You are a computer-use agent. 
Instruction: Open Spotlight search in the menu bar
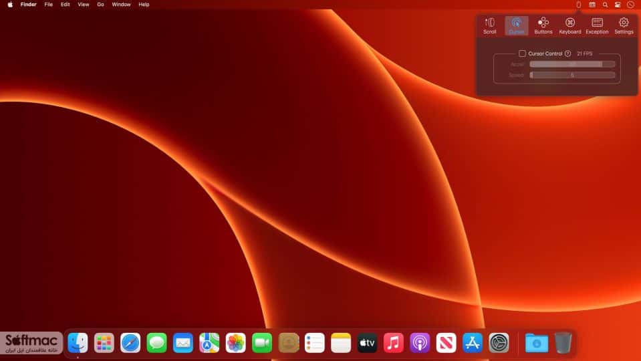pyautogui.click(x=605, y=5)
